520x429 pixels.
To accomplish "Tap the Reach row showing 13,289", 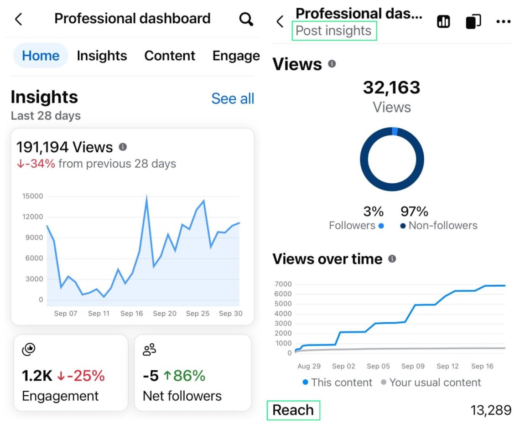I will tap(391, 410).
